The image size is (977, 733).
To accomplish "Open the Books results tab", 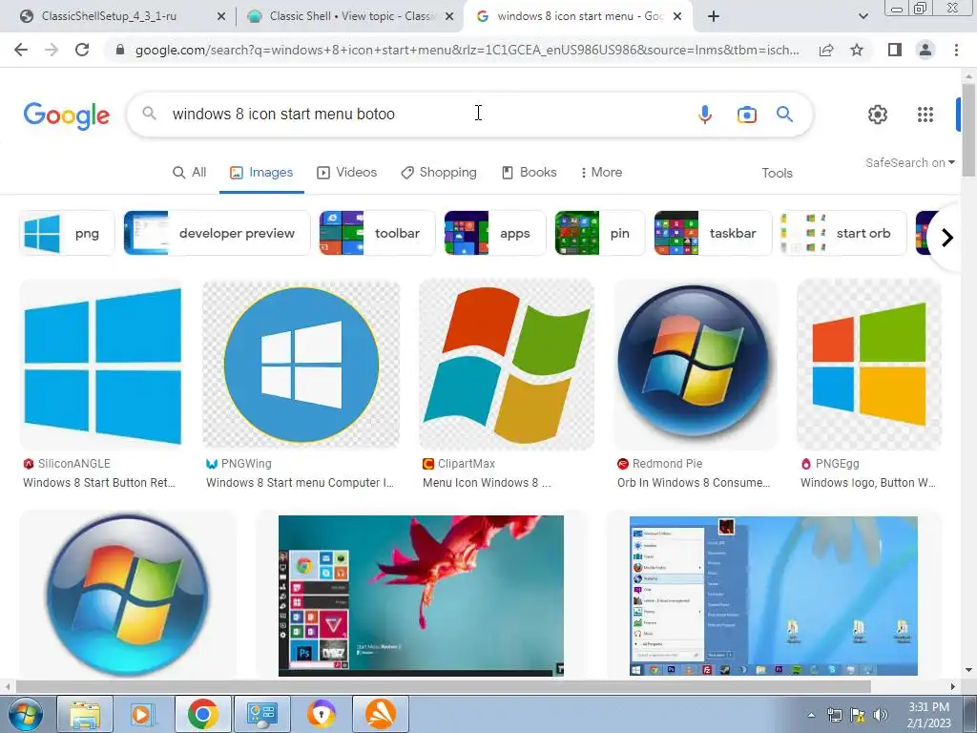I will (x=529, y=173).
